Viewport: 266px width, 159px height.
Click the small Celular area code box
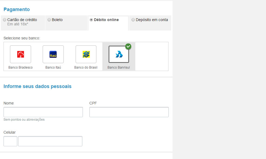click(10, 141)
